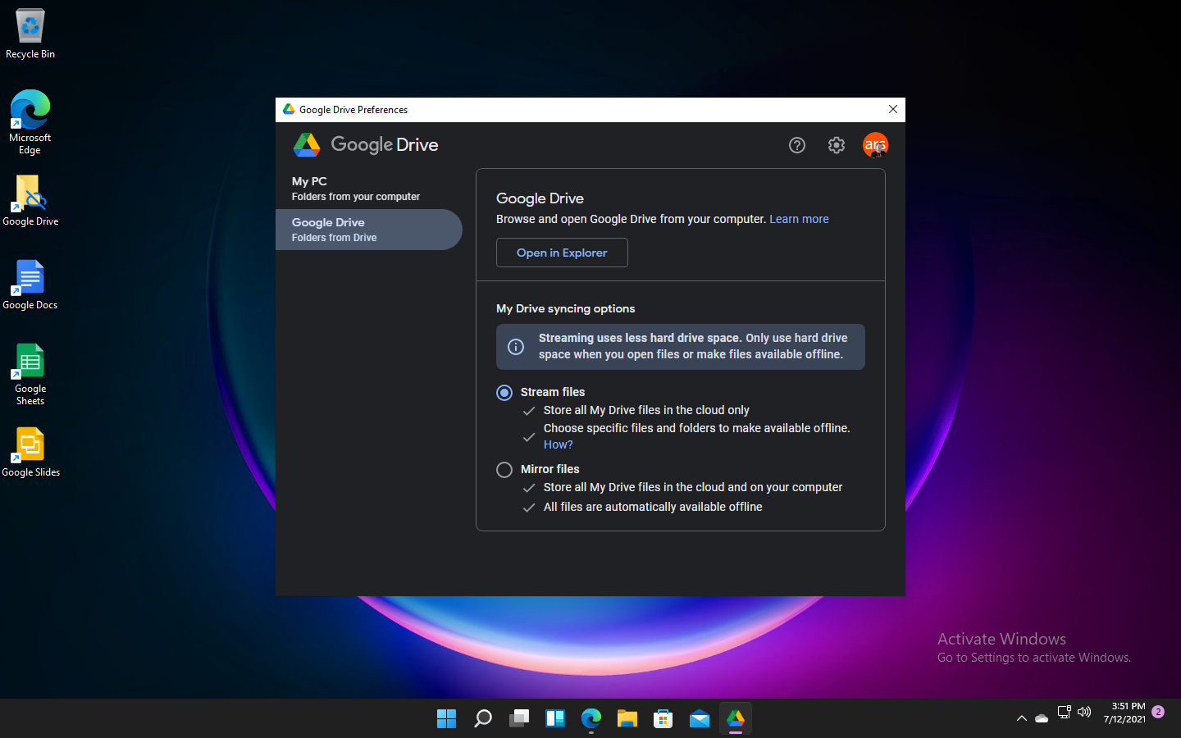Select the Mirror files option
The height and width of the screenshot is (738, 1181).
click(x=504, y=469)
